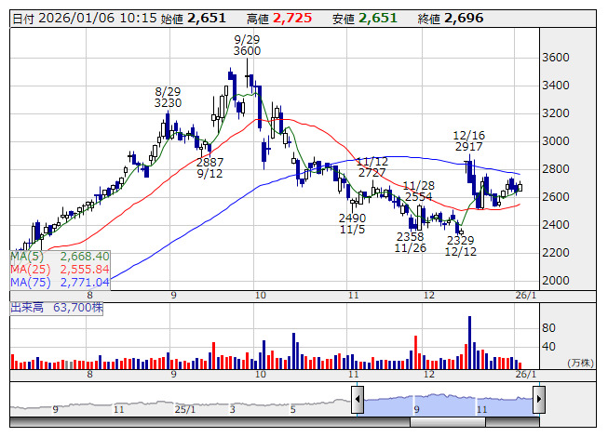Image resolution: width=608 pixels, height=437 pixels.
Task: Click the 終値 2,696 closing price
Action: (451, 19)
